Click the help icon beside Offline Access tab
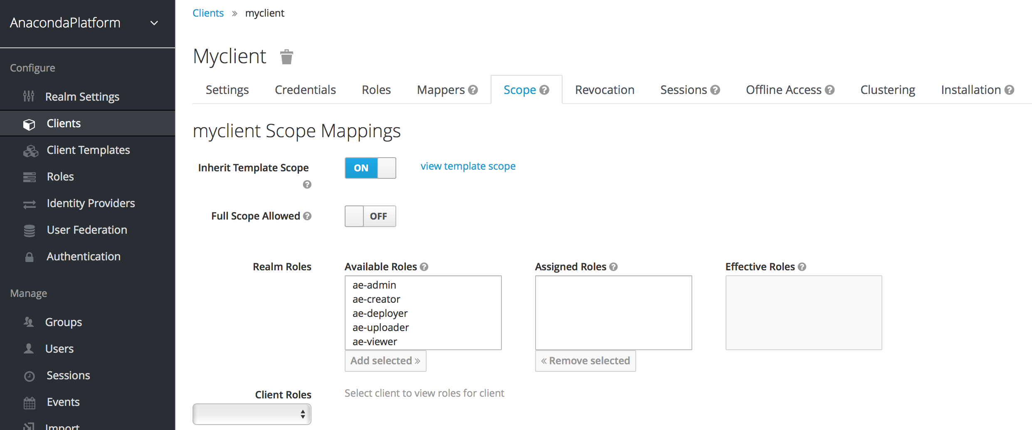The height and width of the screenshot is (430, 1032). pyautogui.click(x=830, y=90)
